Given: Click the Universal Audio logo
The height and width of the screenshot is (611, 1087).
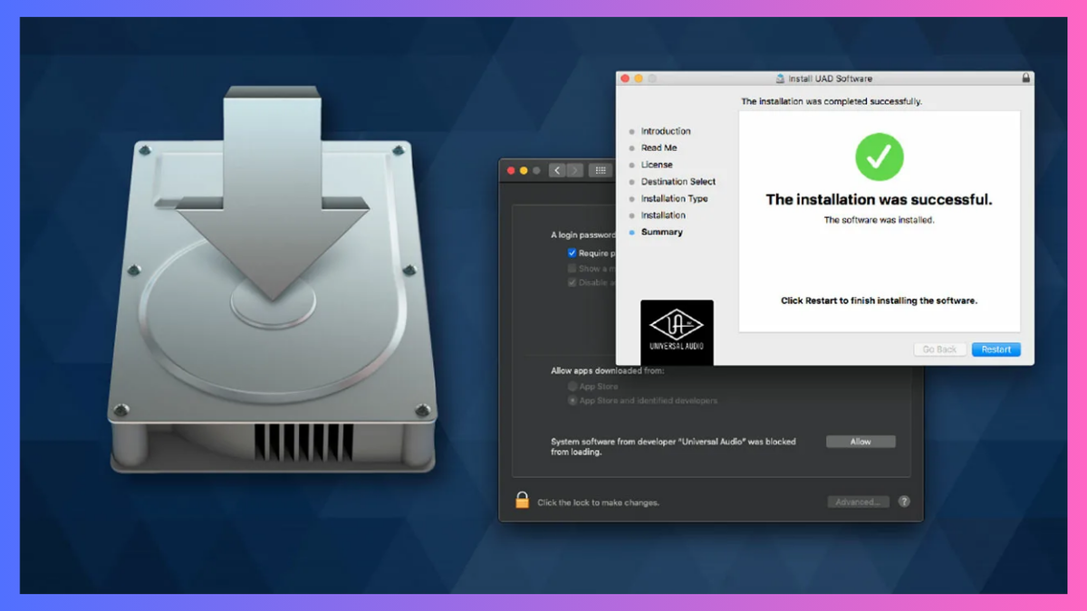Looking at the screenshot, I should pos(677,332).
